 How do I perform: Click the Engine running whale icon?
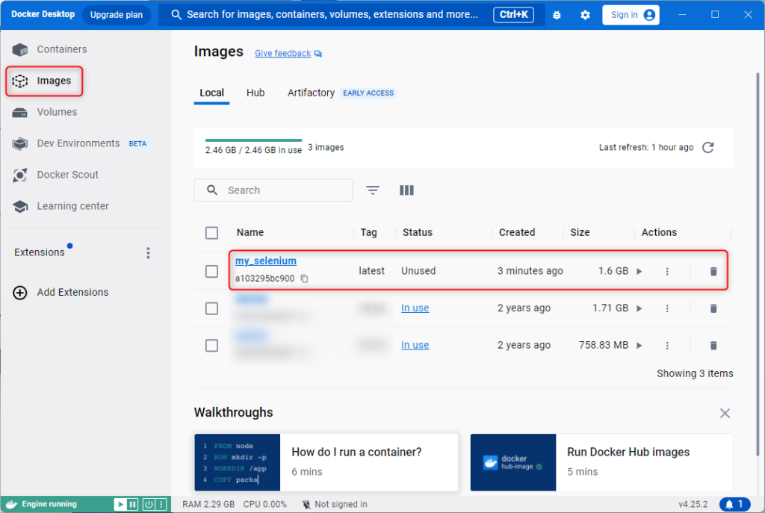coord(12,504)
